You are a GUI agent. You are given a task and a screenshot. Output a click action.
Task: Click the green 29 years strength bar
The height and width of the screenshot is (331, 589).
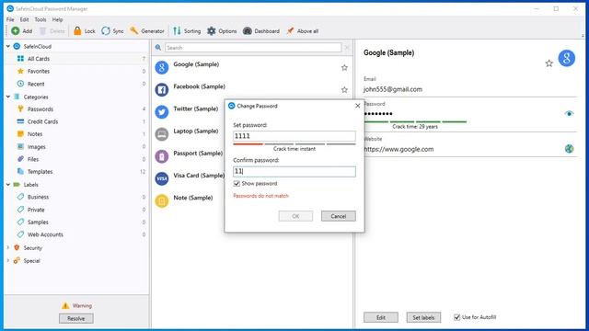tap(415, 121)
